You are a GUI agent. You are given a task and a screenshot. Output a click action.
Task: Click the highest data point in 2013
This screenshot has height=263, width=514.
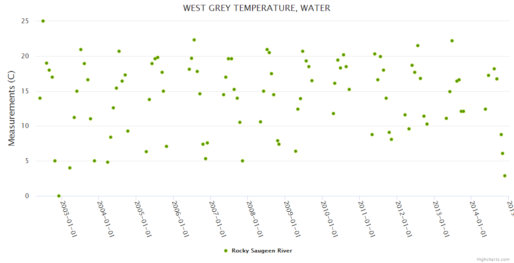click(452, 41)
